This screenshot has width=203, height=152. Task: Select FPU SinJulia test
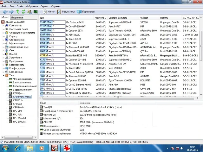(19, 122)
